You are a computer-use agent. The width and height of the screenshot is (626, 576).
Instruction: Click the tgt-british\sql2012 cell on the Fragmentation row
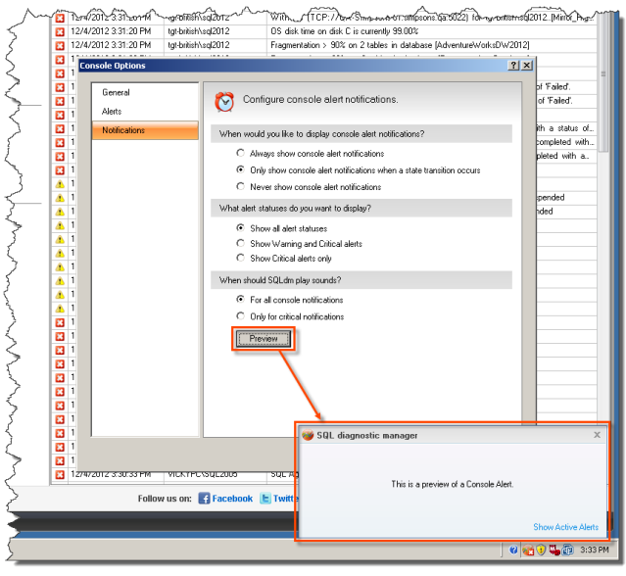tap(215, 45)
